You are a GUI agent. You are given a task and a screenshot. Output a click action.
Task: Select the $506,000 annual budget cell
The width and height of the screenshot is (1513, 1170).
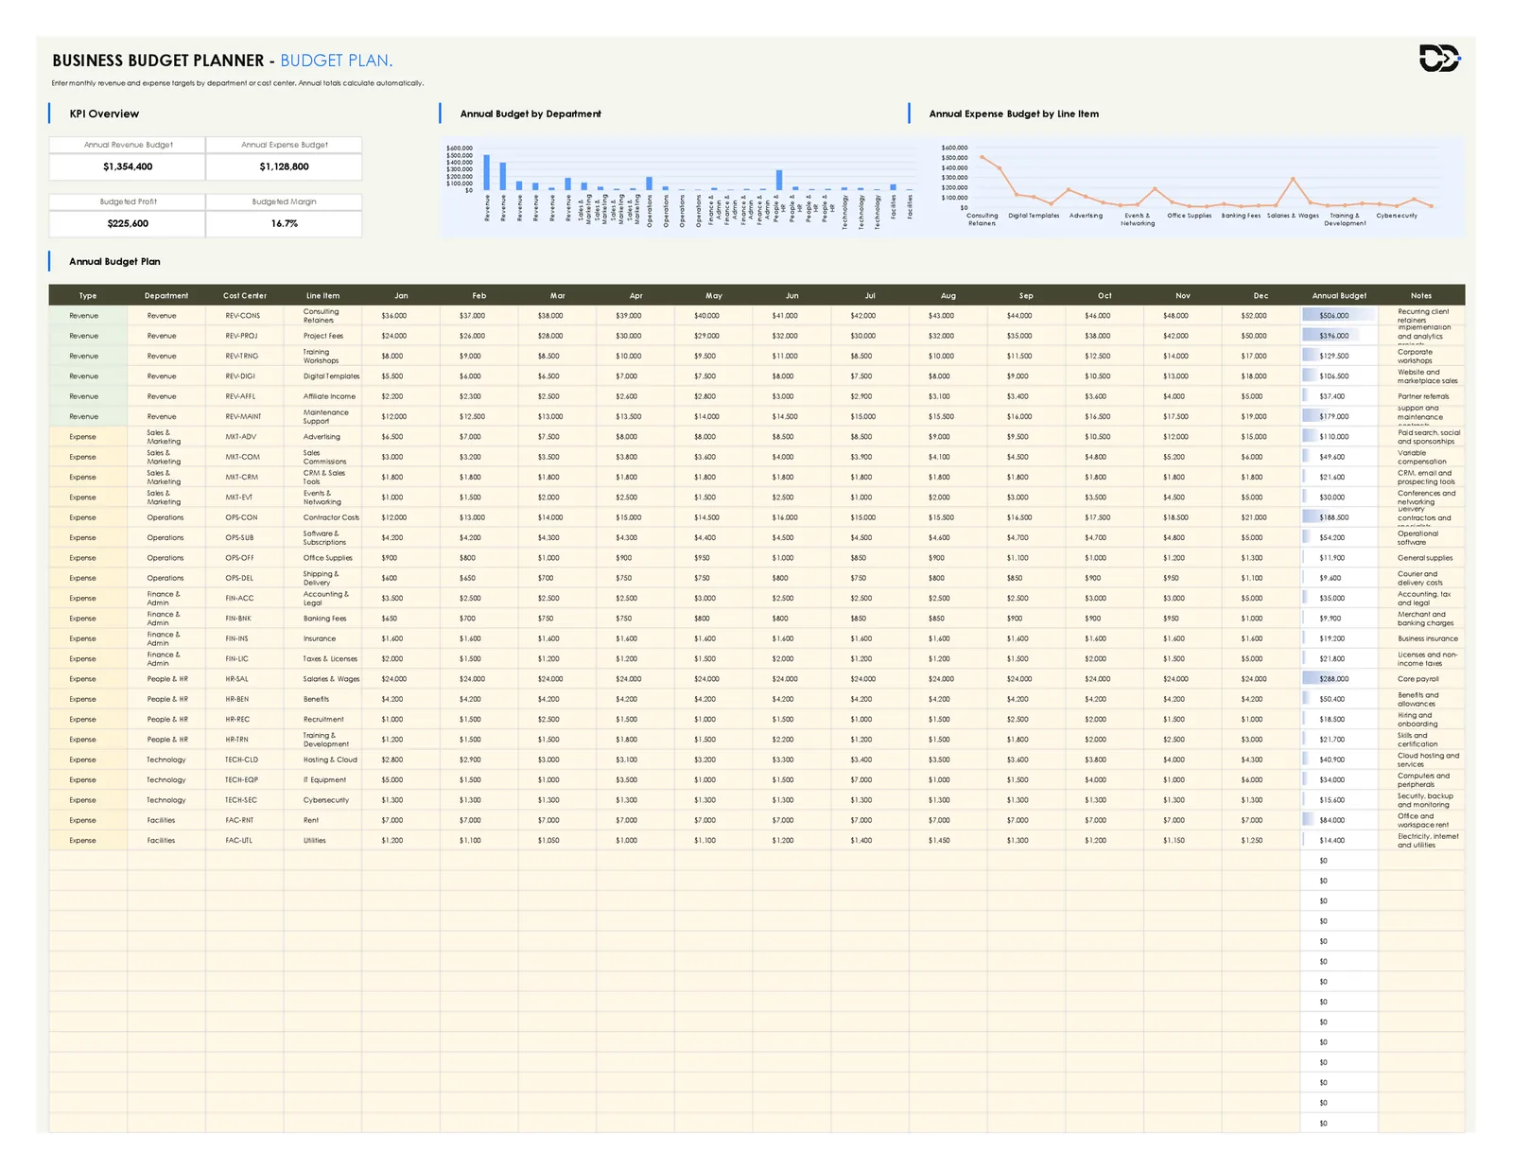point(1339,316)
